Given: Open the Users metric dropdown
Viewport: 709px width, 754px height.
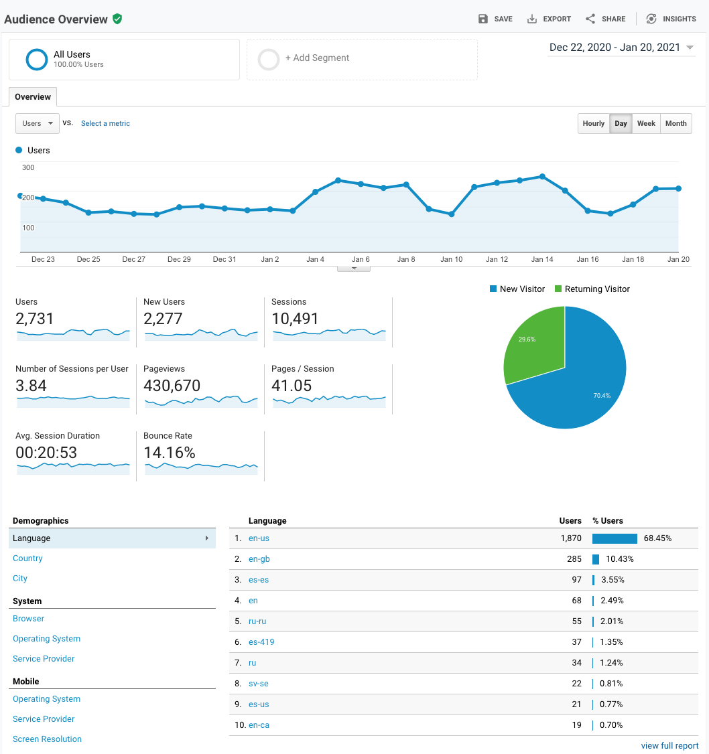Looking at the screenshot, I should [x=38, y=123].
